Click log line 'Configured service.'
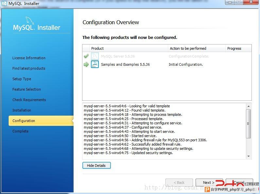 123,127
